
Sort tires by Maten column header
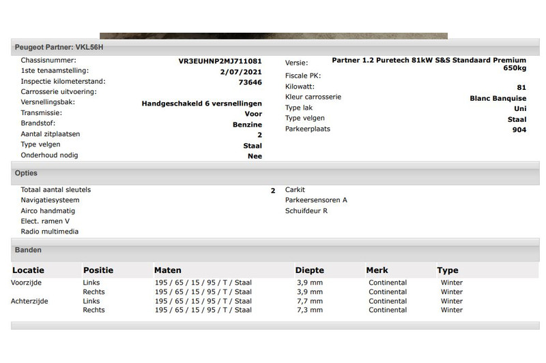click(x=167, y=270)
